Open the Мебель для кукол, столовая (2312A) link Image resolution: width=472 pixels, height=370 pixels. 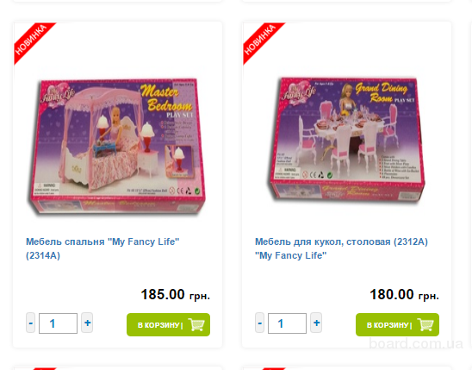click(x=341, y=248)
